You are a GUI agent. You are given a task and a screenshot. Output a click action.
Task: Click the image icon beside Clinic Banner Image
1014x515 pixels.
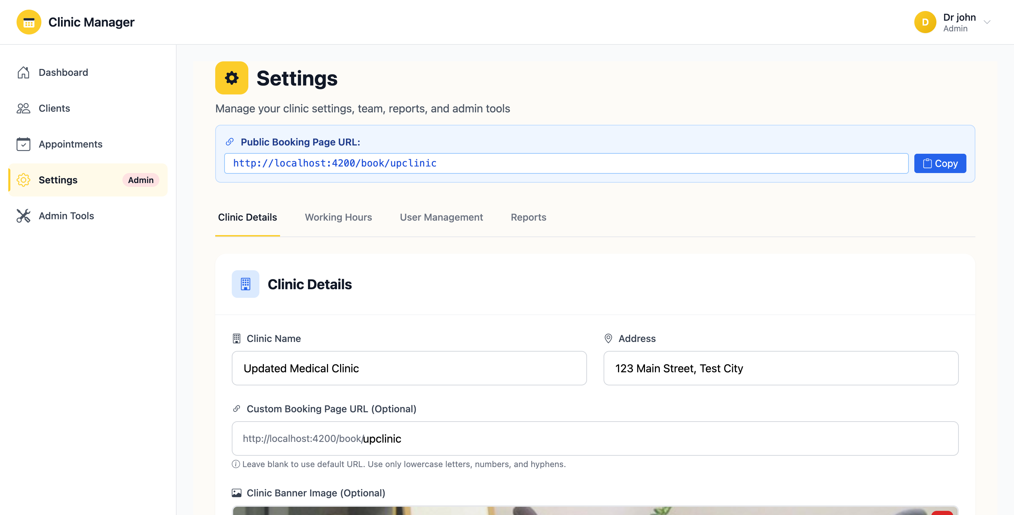click(236, 492)
